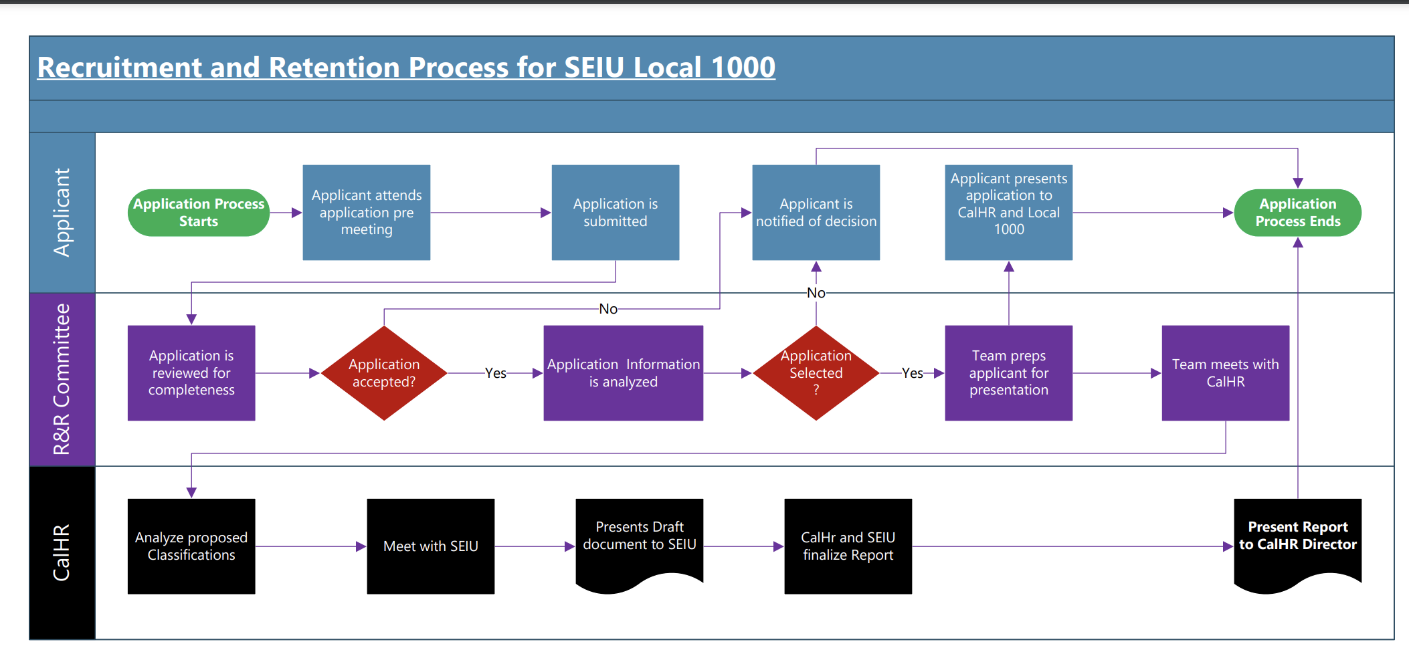Click the Meet with SEIU box
The height and width of the screenshot is (654, 1409).
tap(431, 546)
